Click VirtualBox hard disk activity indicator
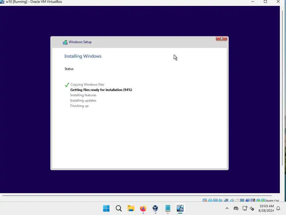 click(205, 200)
